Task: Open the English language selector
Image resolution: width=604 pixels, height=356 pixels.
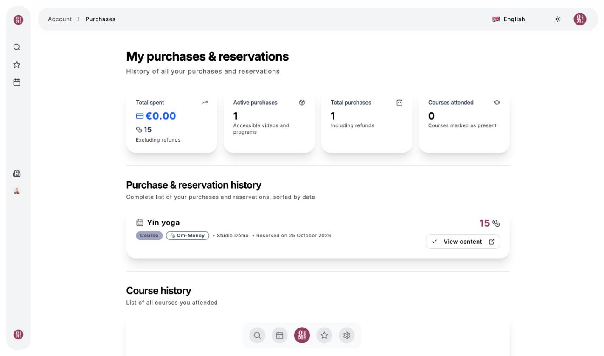Action: tap(508, 19)
